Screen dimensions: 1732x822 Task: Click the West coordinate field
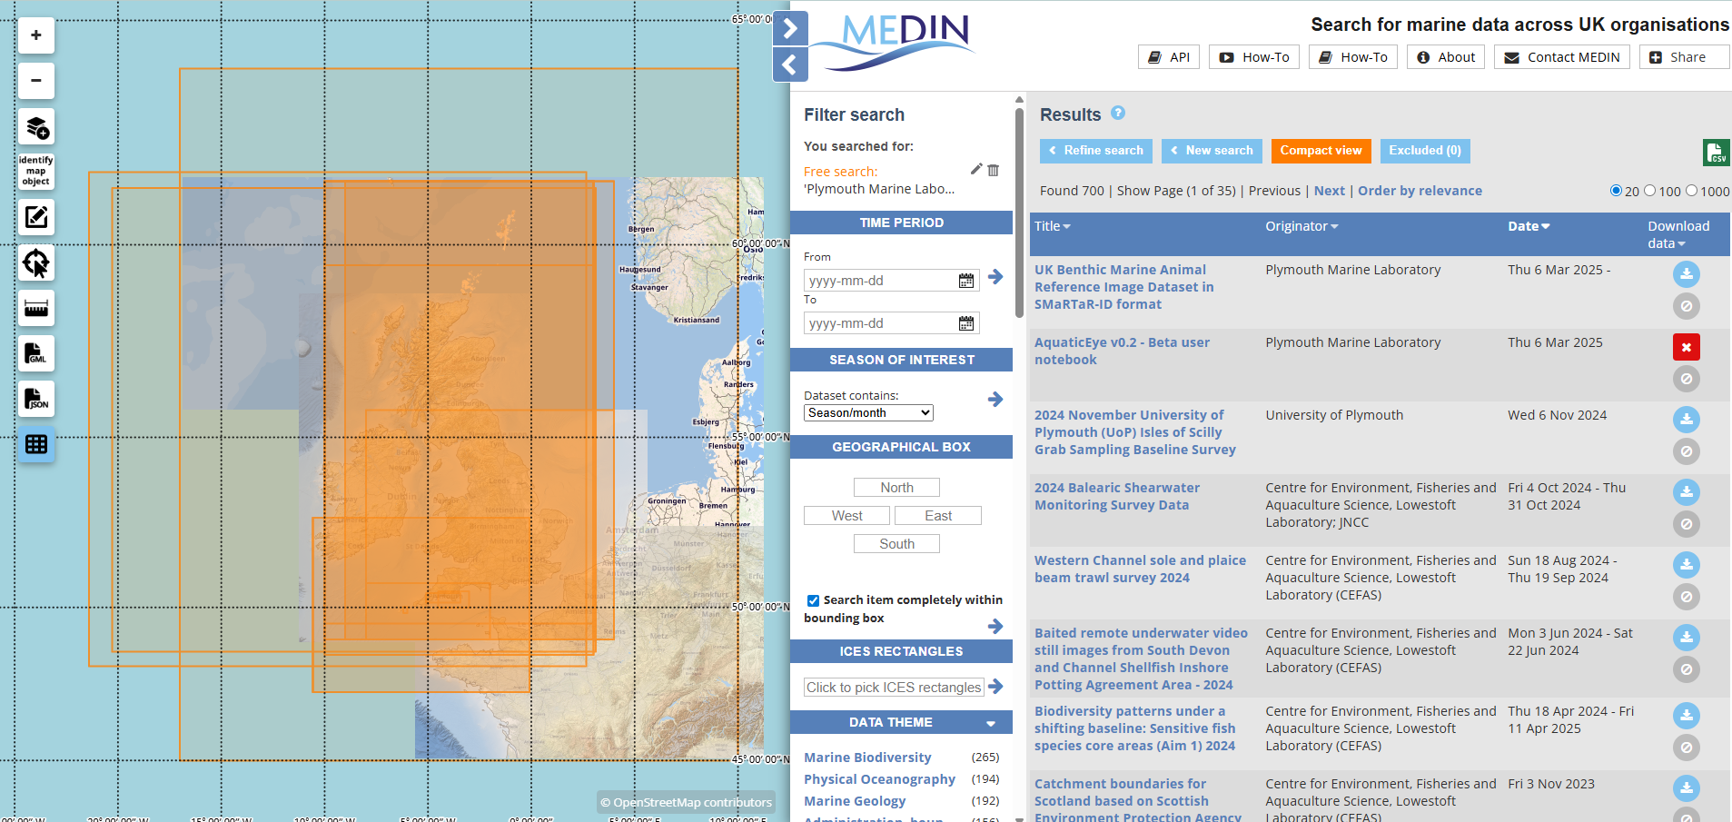[x=846, y=516]
